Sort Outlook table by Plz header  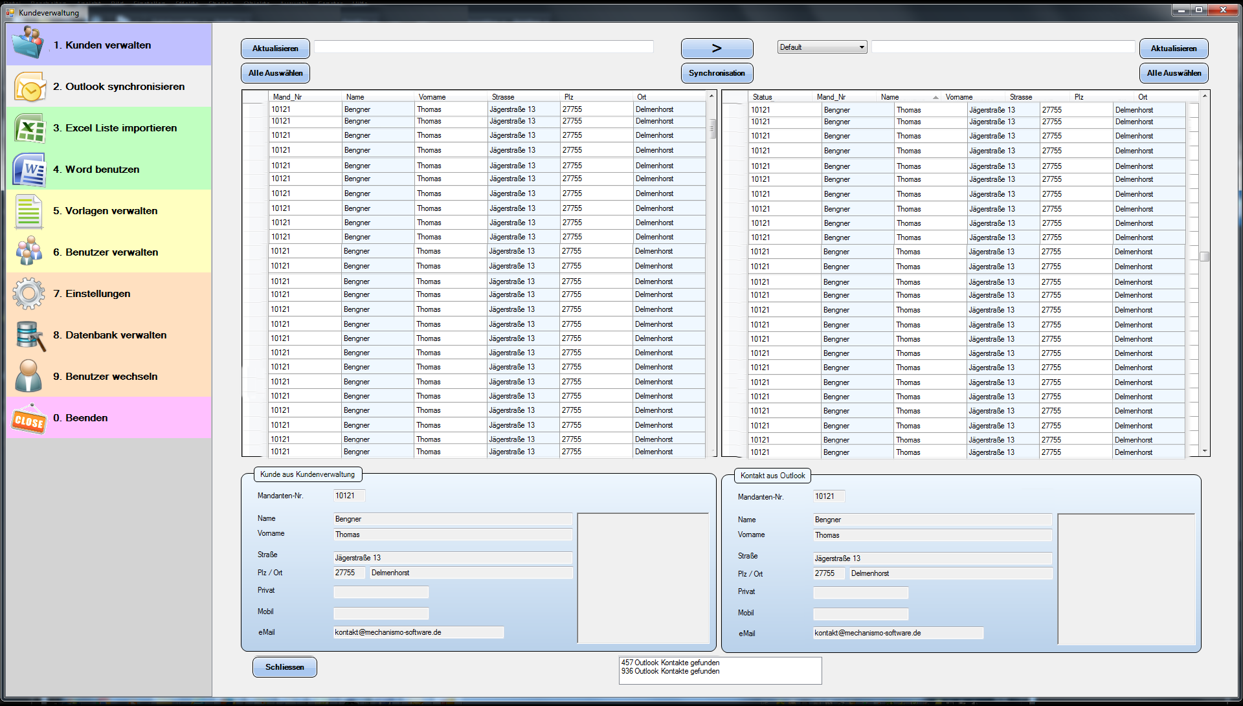coord(1103,97)
